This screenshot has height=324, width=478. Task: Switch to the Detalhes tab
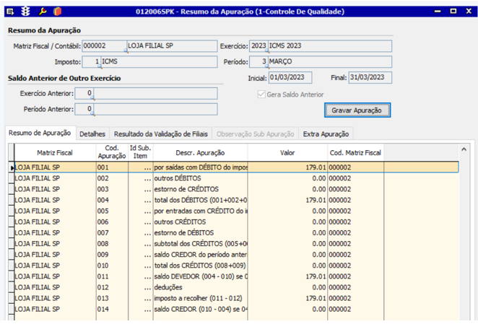point(92,133)
